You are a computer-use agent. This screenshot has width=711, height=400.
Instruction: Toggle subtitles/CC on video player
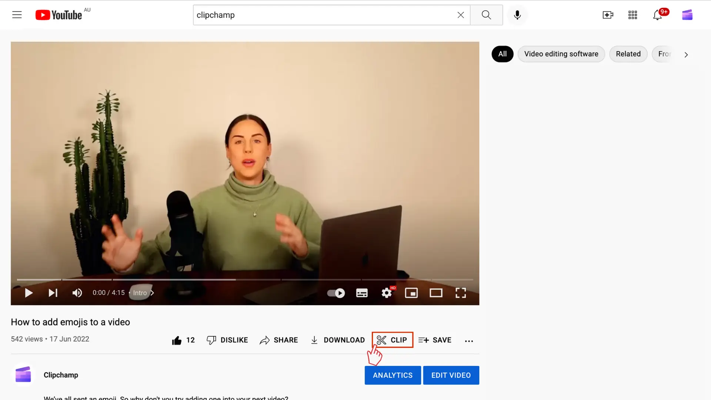point(362,293)
